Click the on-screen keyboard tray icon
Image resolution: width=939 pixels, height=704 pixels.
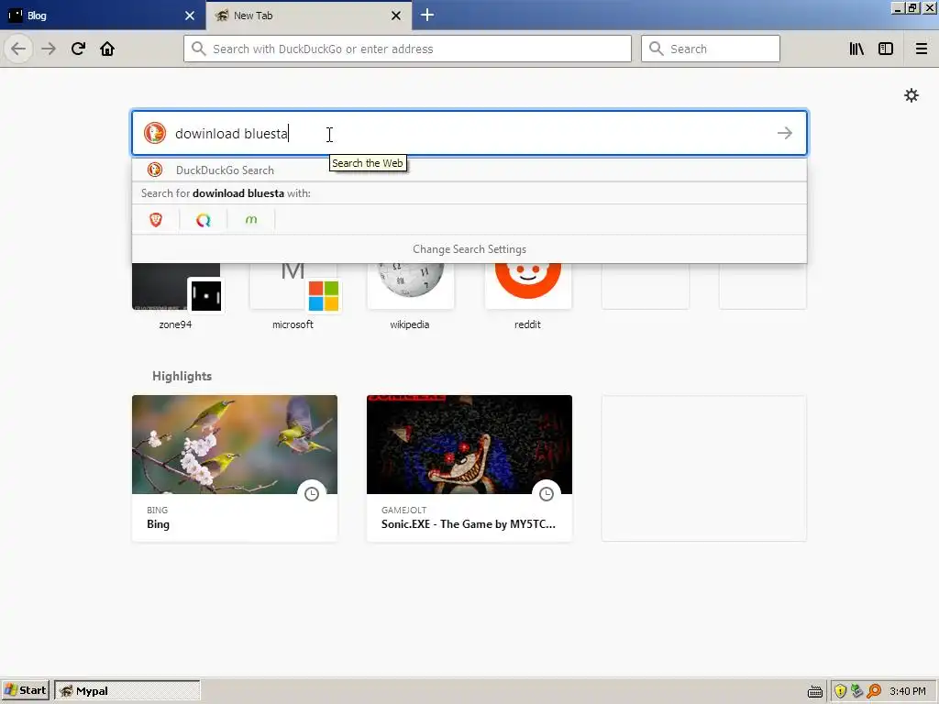(815, 691)
